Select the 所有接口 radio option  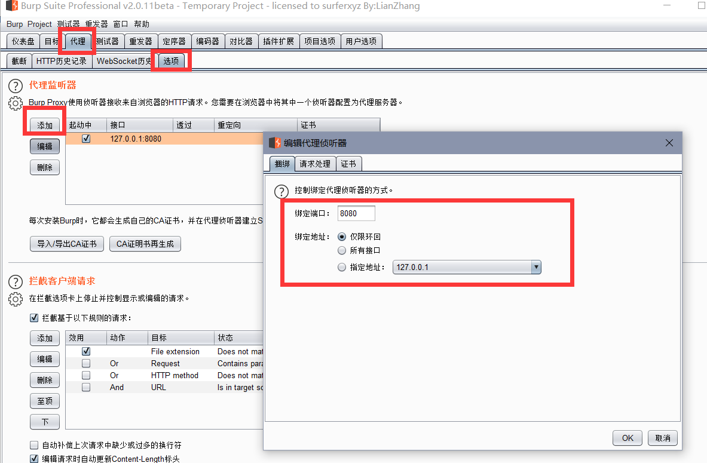pyautogui.click(x=342, y=251)
